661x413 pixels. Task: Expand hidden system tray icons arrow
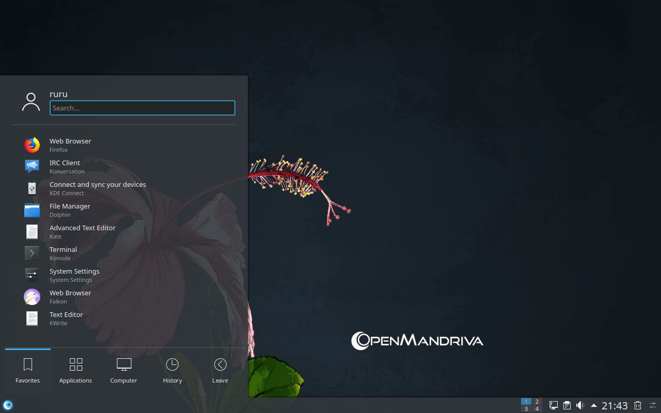[594, 405]
